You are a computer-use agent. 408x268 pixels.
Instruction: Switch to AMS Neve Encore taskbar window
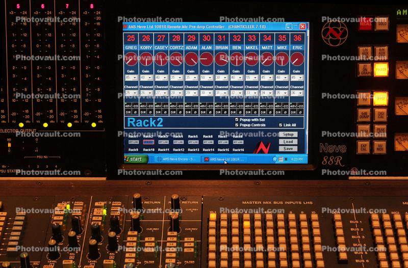175,159
